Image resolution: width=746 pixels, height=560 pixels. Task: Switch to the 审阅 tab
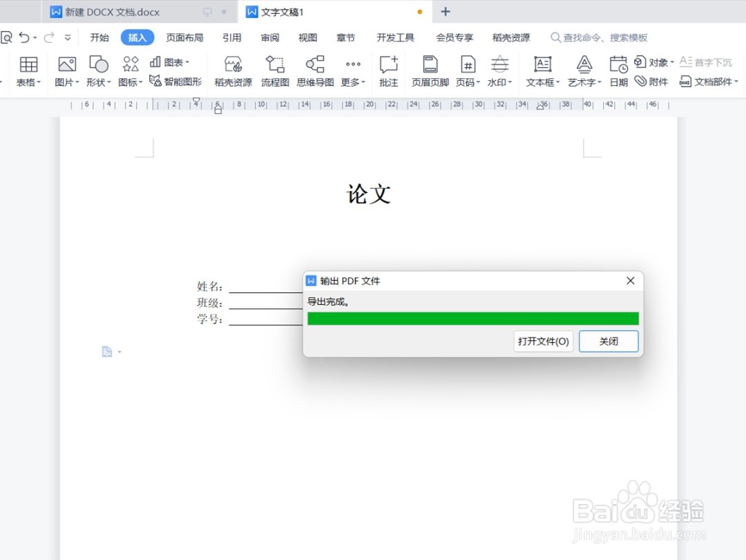[270, 37]
